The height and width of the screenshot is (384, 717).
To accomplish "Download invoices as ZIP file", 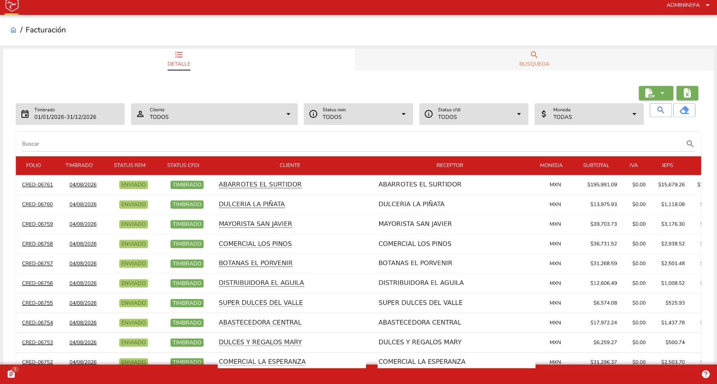I will [x=650, y=93].
